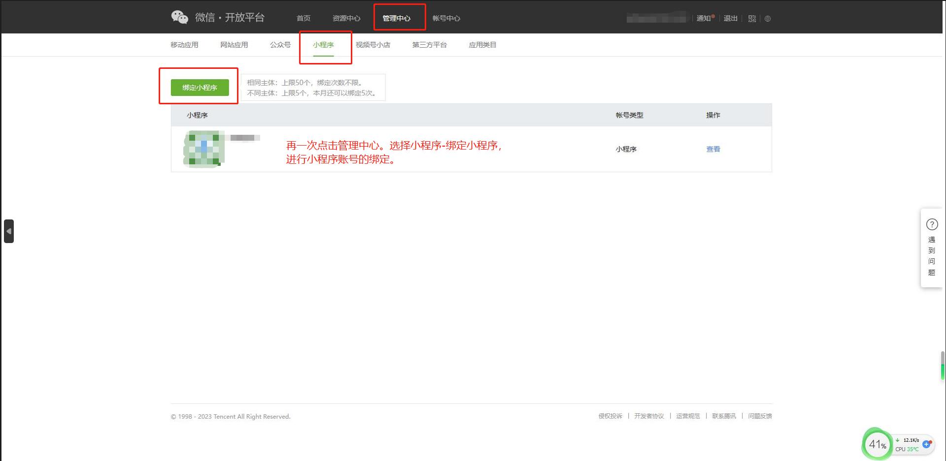The width and height of the screenshot is (946, 461).
Task: Open 帐号中心 in top navigation
Action: click(x=446, y=18)
